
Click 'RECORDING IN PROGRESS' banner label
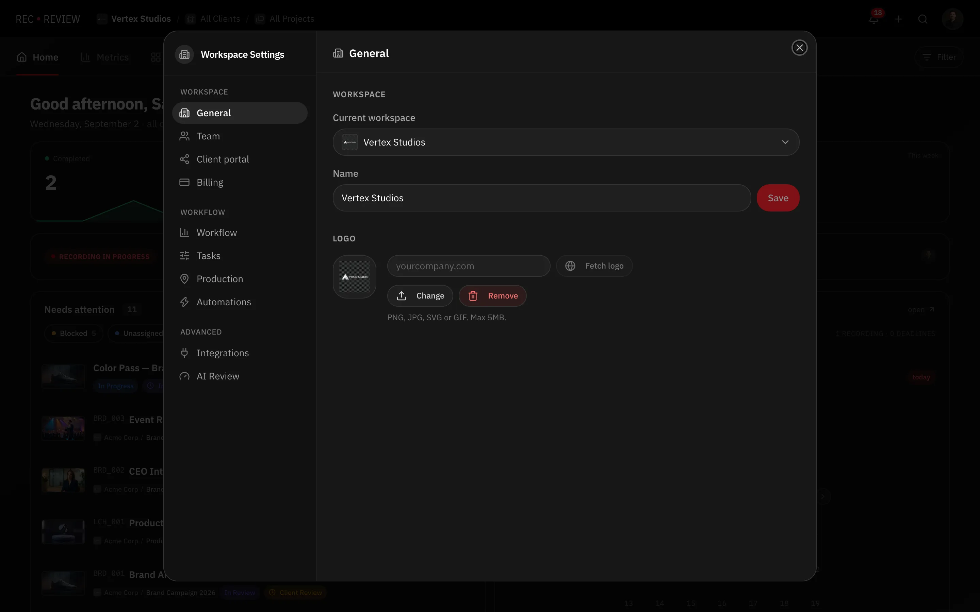coord(100,257)
